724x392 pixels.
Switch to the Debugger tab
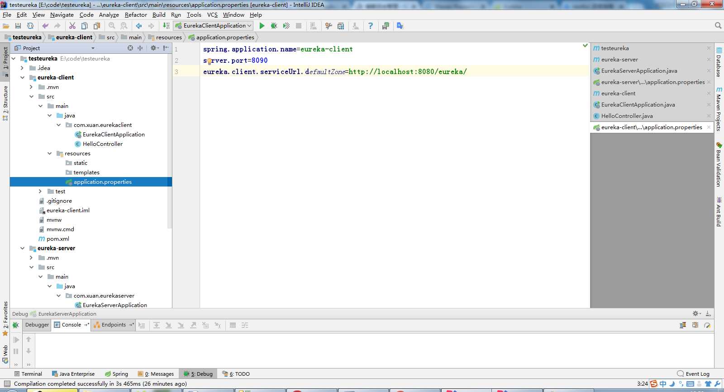(x=37, y=325)
